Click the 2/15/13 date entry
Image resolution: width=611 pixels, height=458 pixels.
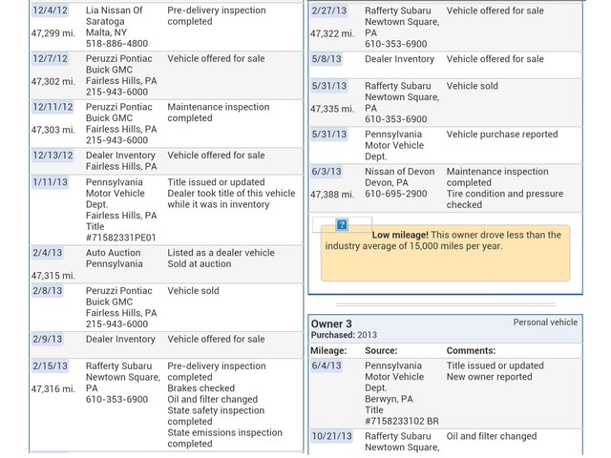click(50, 366)
